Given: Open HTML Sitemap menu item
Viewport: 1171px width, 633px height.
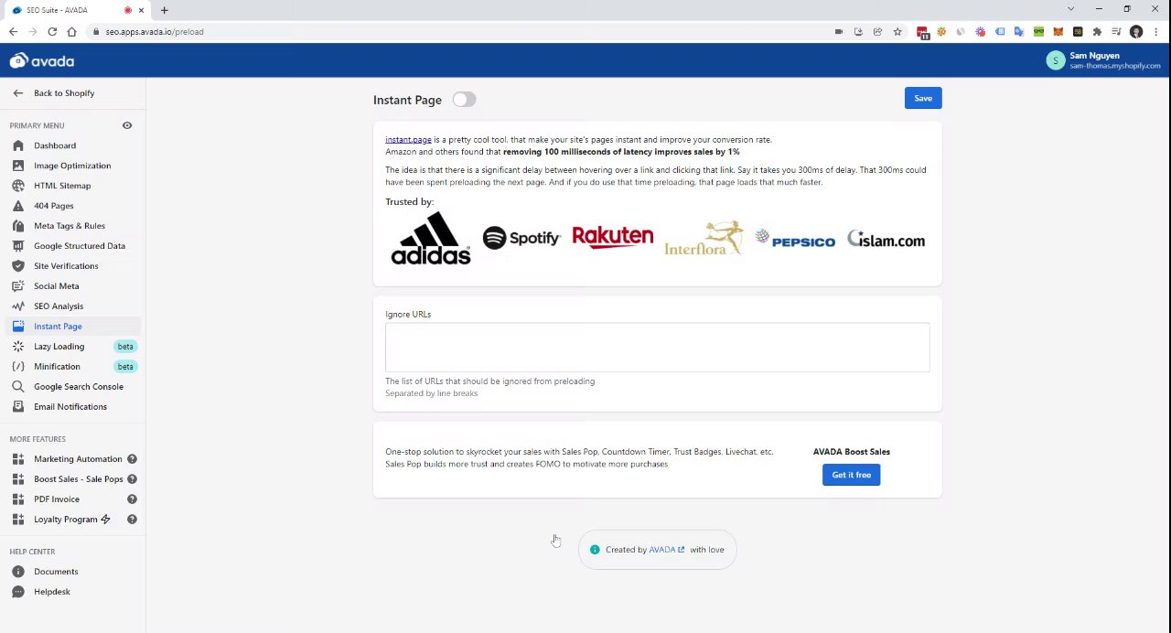Looking at the screenshot, I should (62, 186).
